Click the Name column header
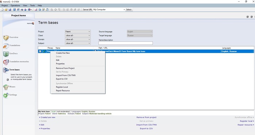 58,48
